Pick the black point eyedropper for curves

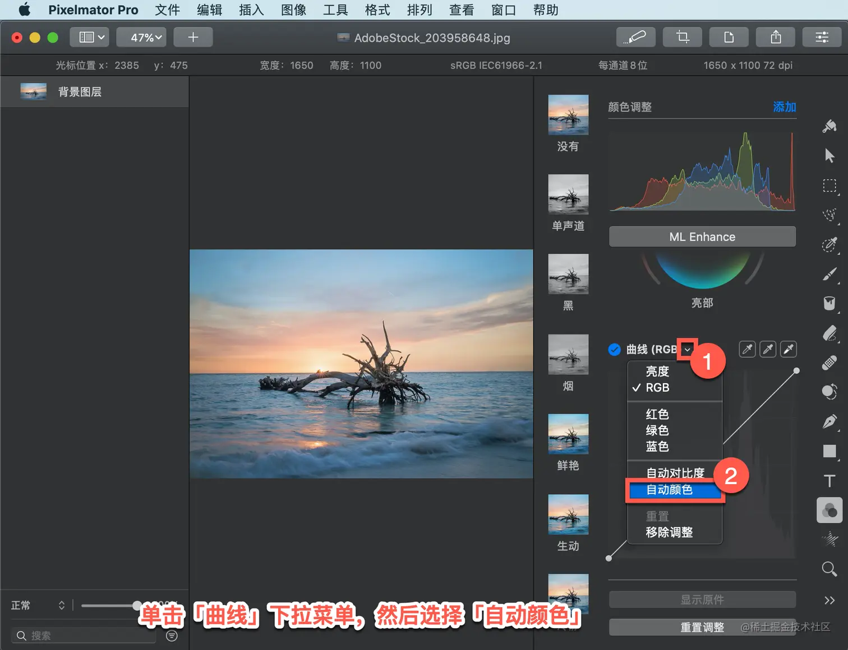tap(748, 349)
